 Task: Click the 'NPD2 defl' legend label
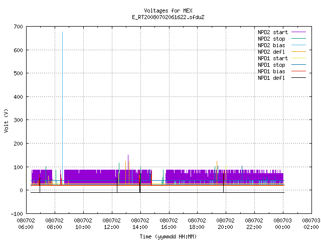(271, 52)
